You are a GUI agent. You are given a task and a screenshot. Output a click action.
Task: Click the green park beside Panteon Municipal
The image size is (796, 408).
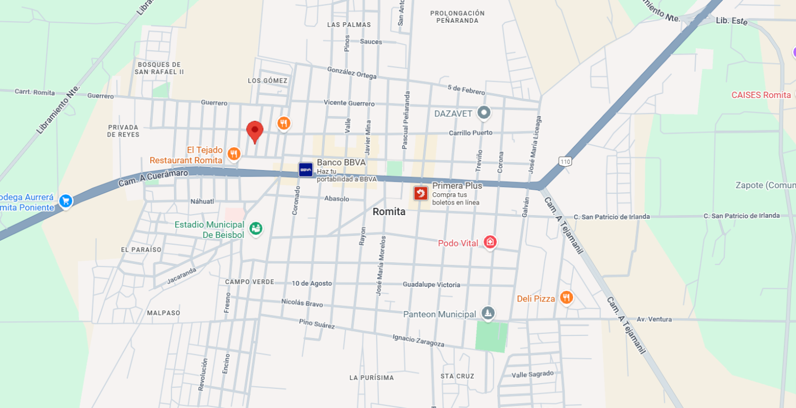(x=491, y=336)
